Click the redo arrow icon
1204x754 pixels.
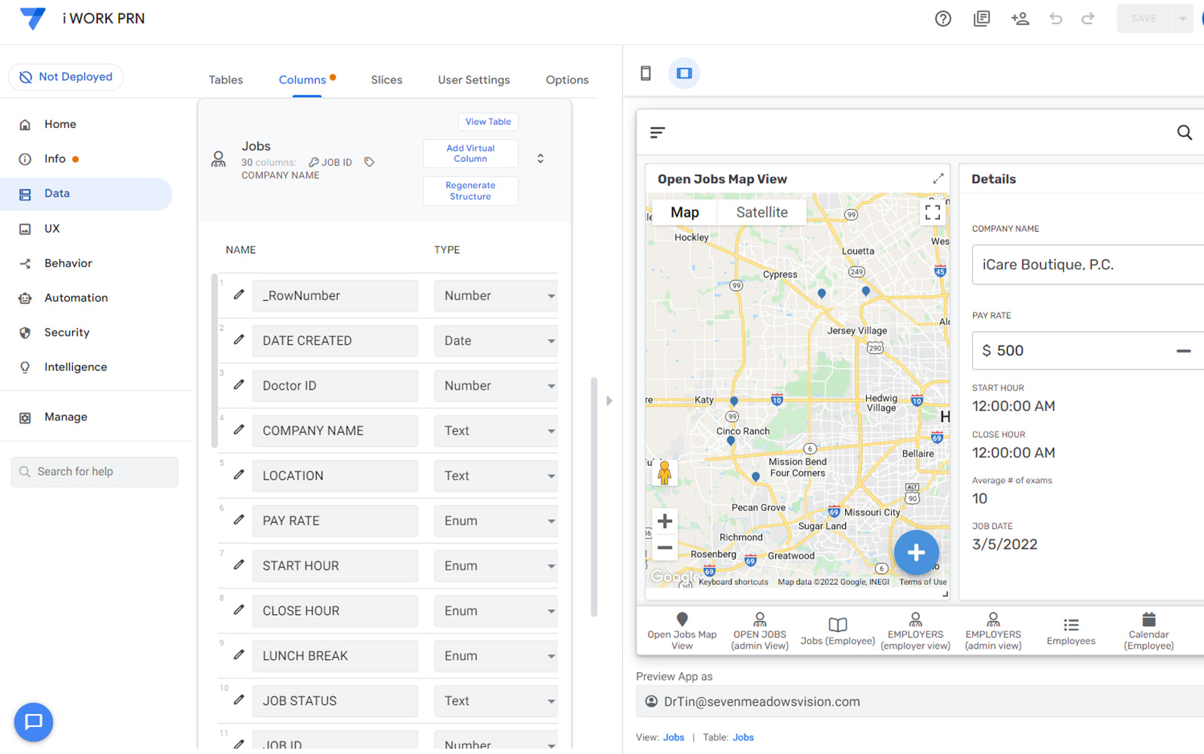click(x=1087, y=19)
